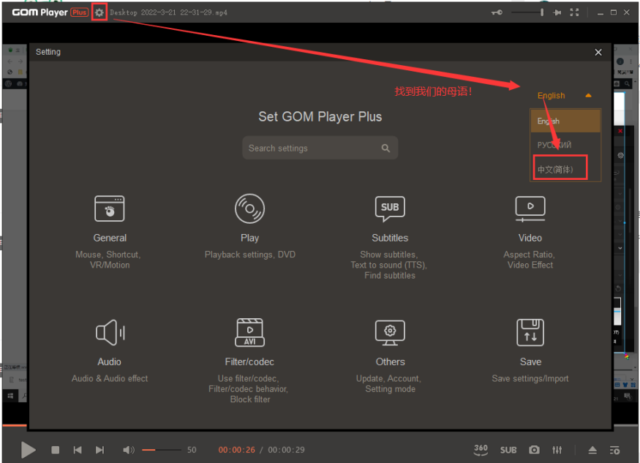The image size is (640, 463).
Task: Take a screen capture with camera icon
Action: click(x=534, y=450)
